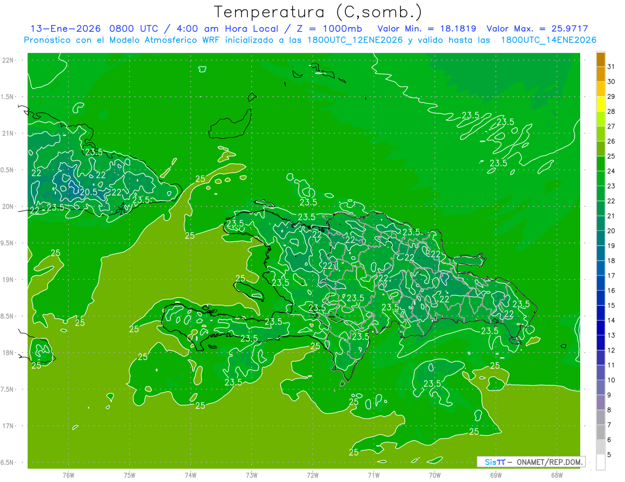625x482 pixels.
Task: Select "Valor Max. = 25.9717" text
Action: [537, 29]
